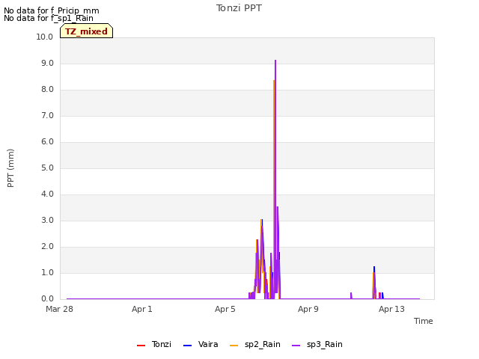The height and width of the screenshot is (359, 479).
Task: Click the Apr 1 x-axis tick label
Action: [142, 309]
